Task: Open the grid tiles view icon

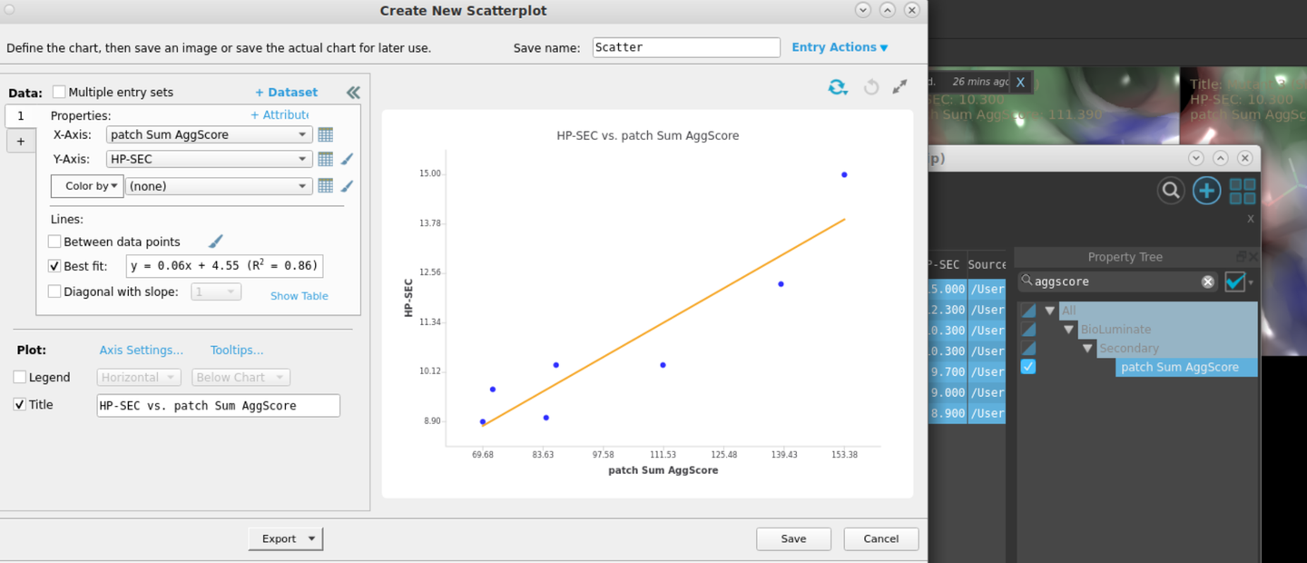Action: coord(1243,191)
